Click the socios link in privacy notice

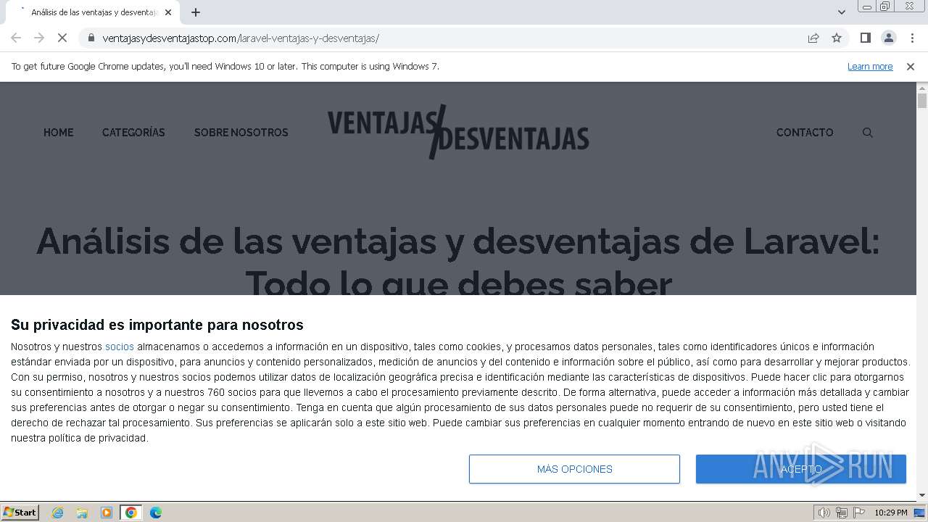(120, 347)
